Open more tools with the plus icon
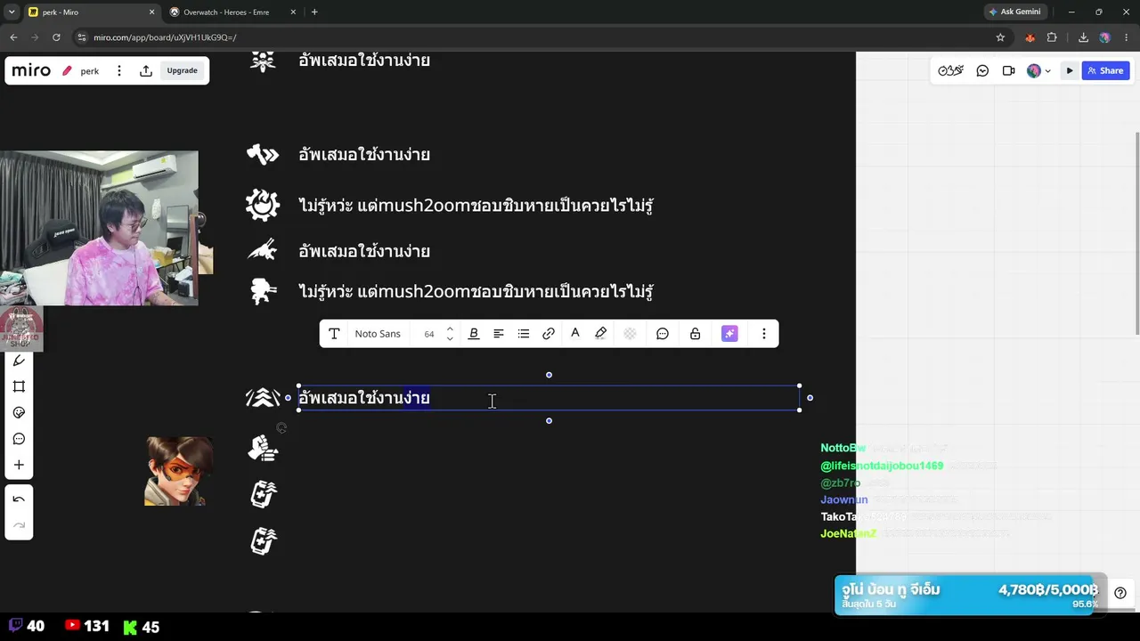Screen dimensions: 1140x641 (x=19, y=465)
